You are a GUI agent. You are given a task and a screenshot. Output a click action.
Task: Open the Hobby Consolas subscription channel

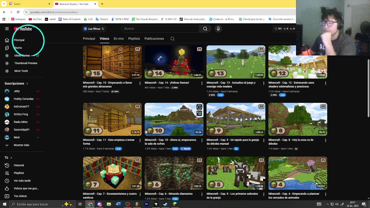tap(23, 99)
